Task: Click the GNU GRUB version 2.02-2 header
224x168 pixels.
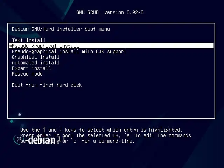Action: click(x=110, y=12)
